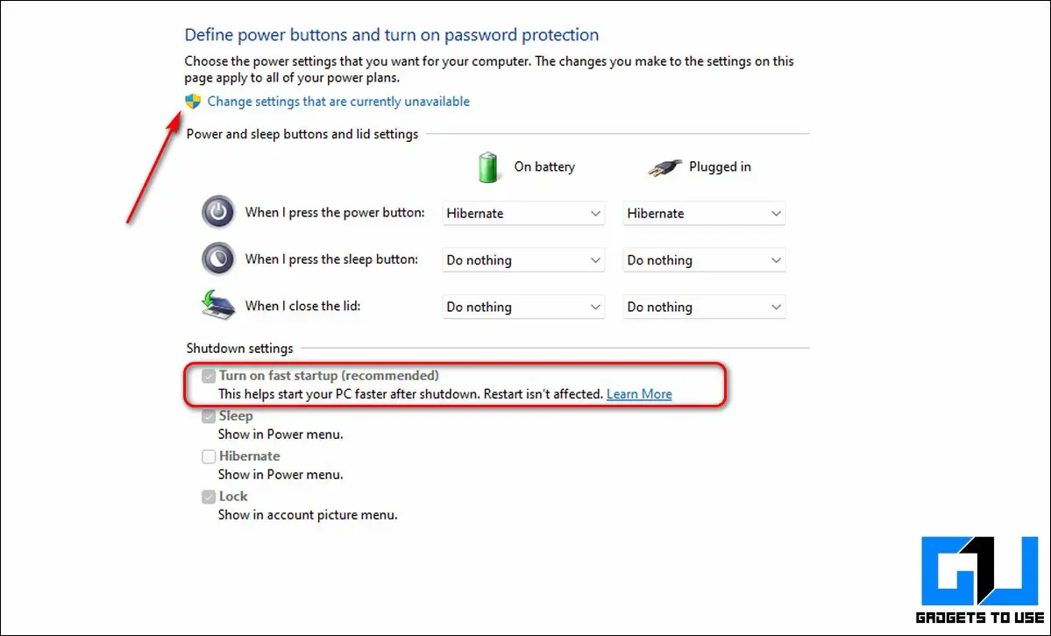The image size is (1051, 636).
Task: Click the power plug icon
Action: [x=665, y=167]
